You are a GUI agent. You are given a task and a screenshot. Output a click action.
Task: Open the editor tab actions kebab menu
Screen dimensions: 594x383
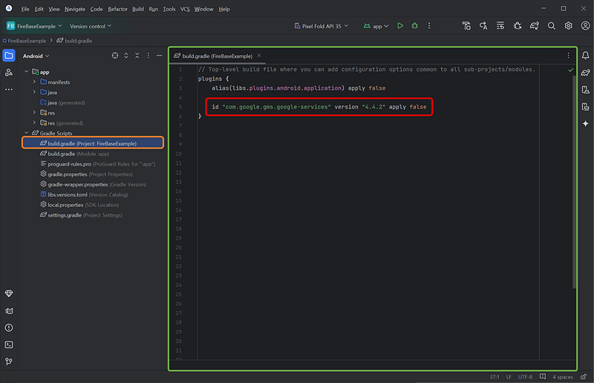(568, 56)
